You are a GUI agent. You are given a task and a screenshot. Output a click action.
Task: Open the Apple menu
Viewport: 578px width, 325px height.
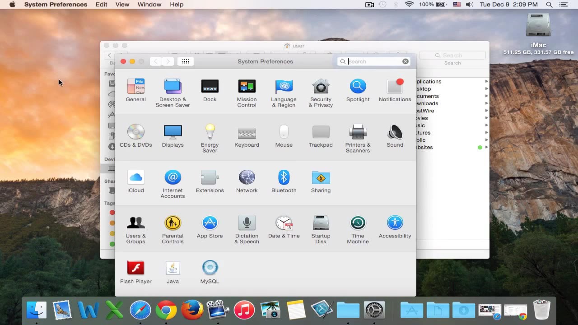[12, 5]
